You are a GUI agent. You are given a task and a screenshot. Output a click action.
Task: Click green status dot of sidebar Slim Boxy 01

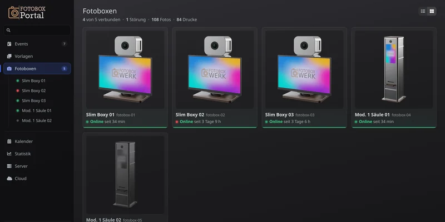(18, 80)
